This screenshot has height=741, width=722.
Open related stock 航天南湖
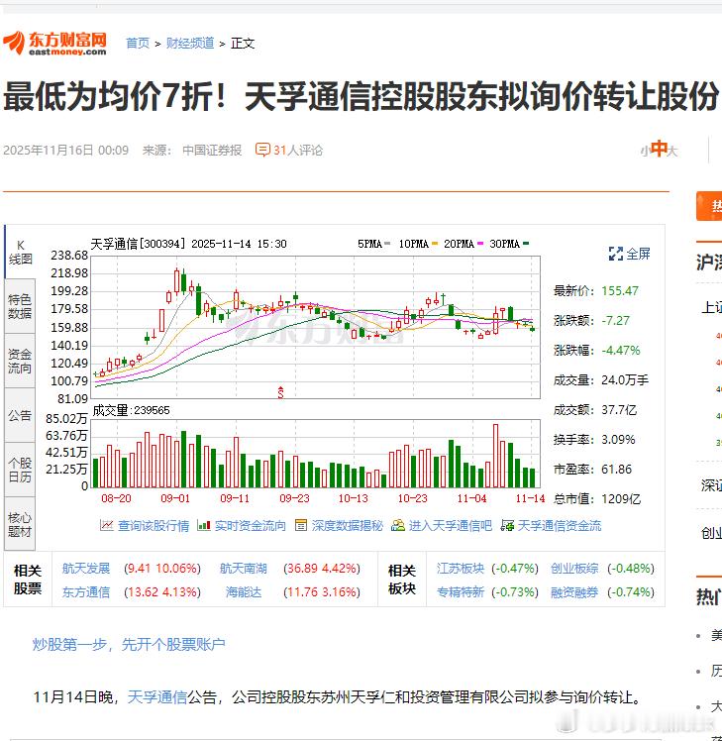244,568
